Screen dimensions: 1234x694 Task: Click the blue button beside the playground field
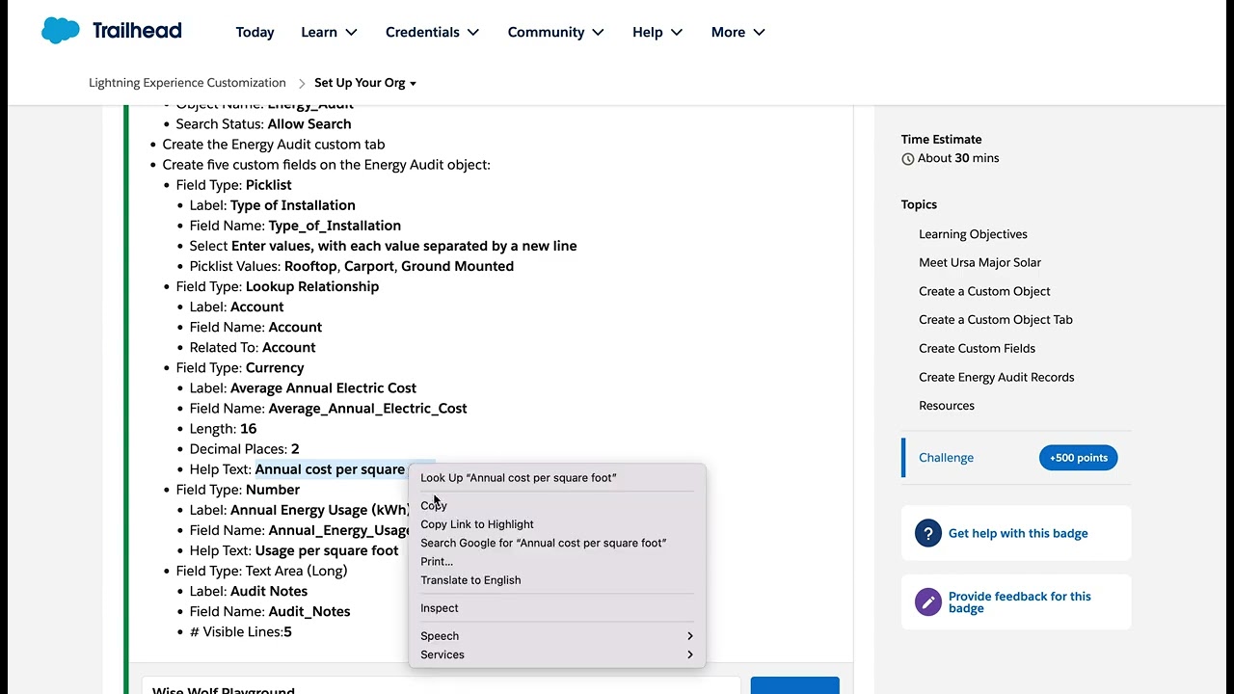(x=794, y=685)
